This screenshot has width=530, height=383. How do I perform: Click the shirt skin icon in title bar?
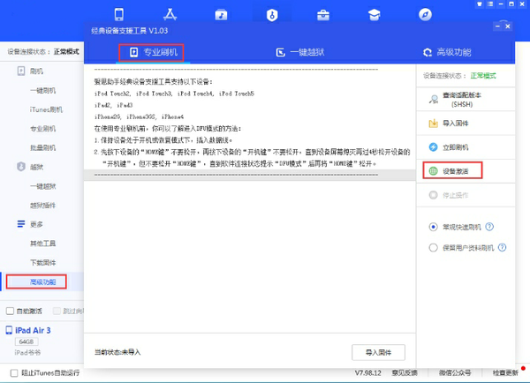[x=480, y=4]
